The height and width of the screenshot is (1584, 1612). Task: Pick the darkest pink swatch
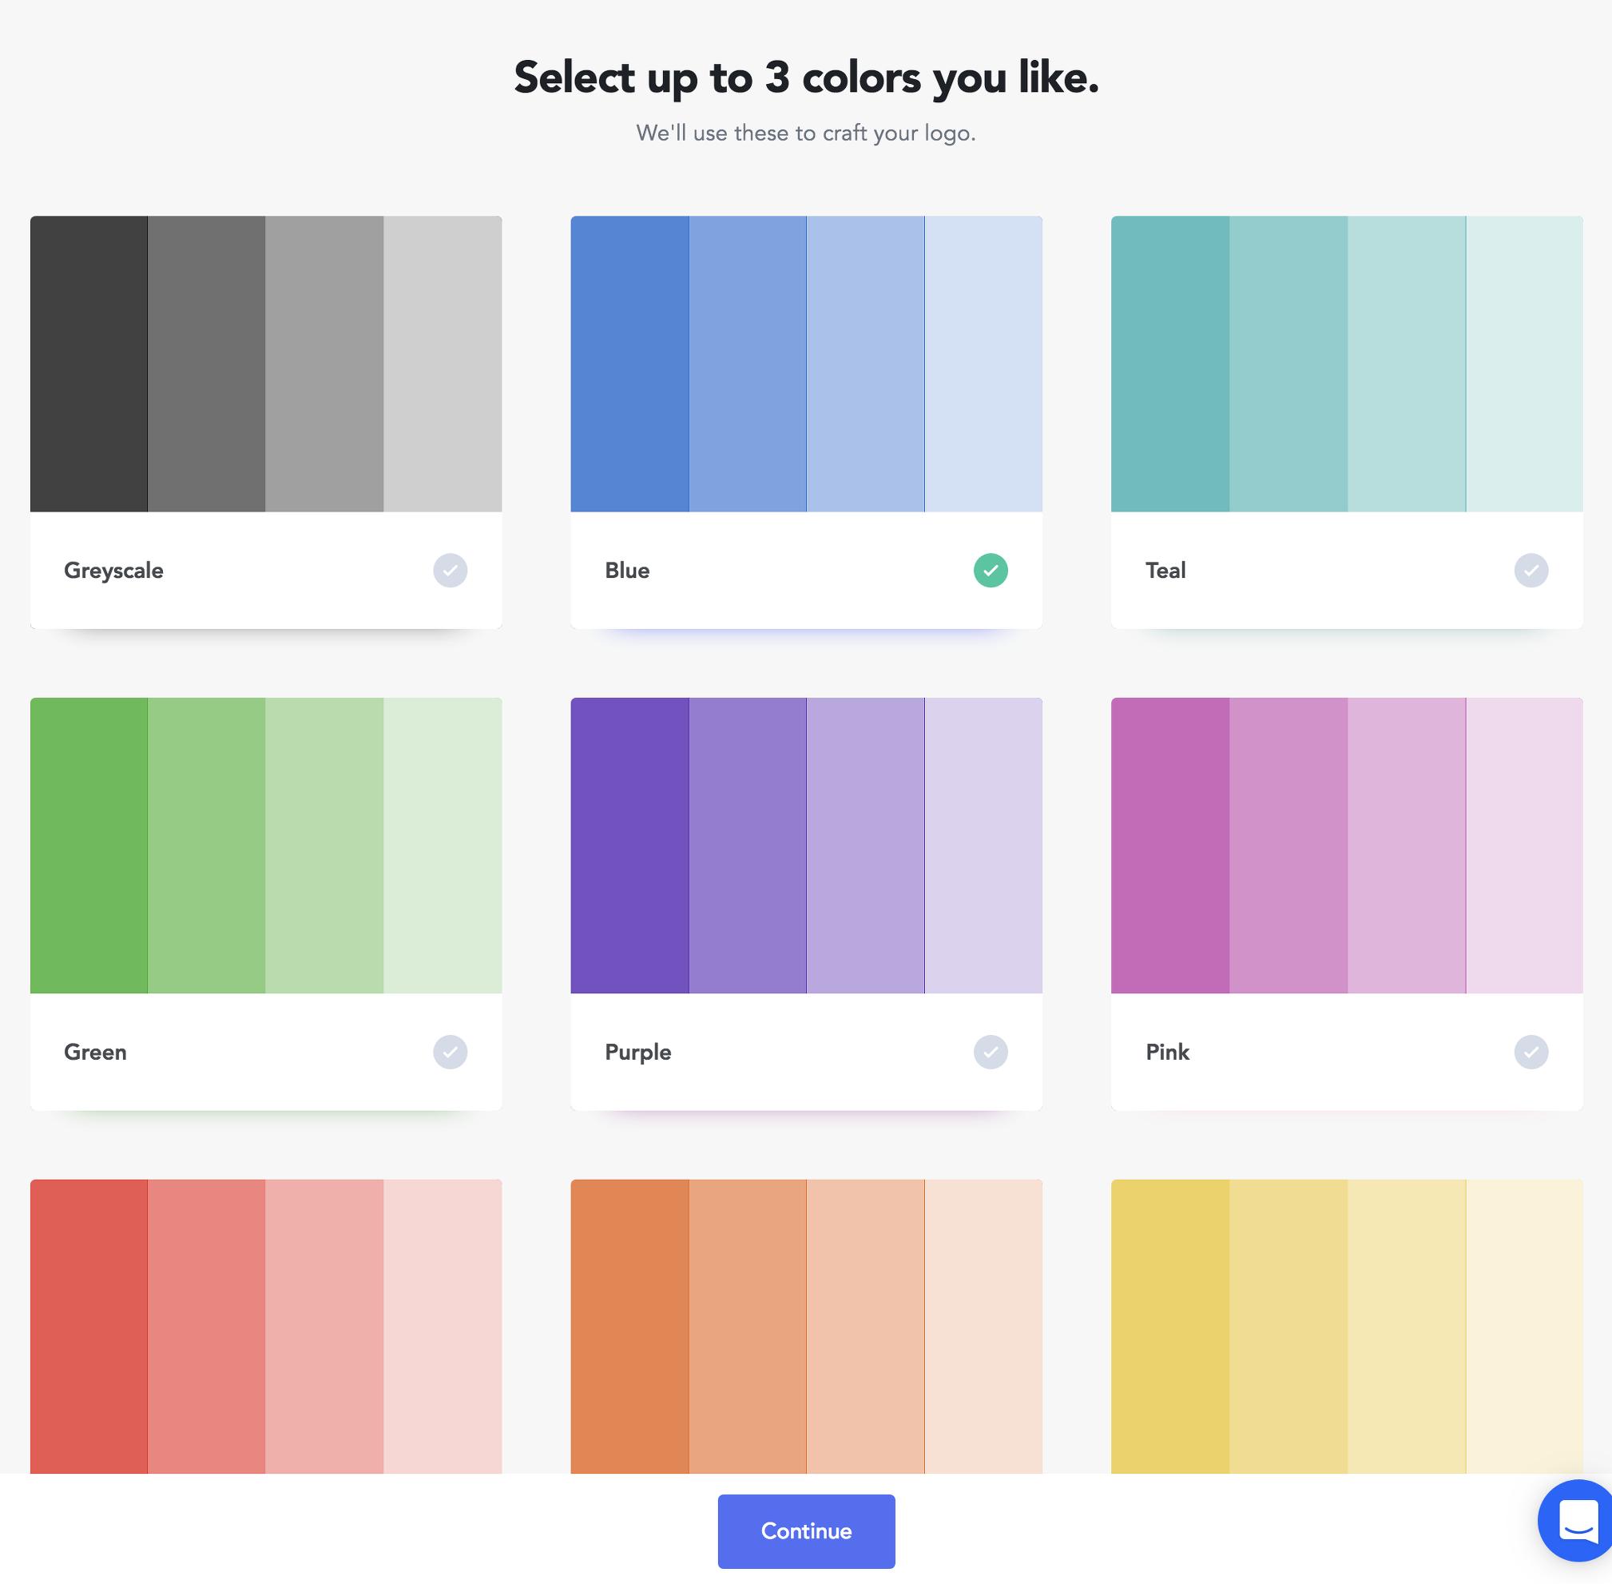1169,846
